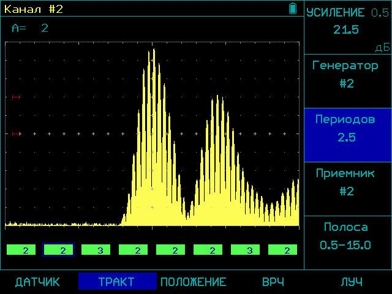Select the Генератор #2 parameter
The image size is (392, 294).
[x=347, y=75]
